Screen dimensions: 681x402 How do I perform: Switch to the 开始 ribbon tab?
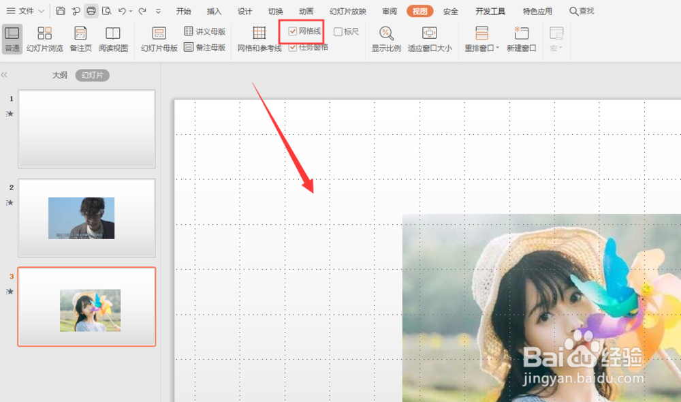[184, 12]
